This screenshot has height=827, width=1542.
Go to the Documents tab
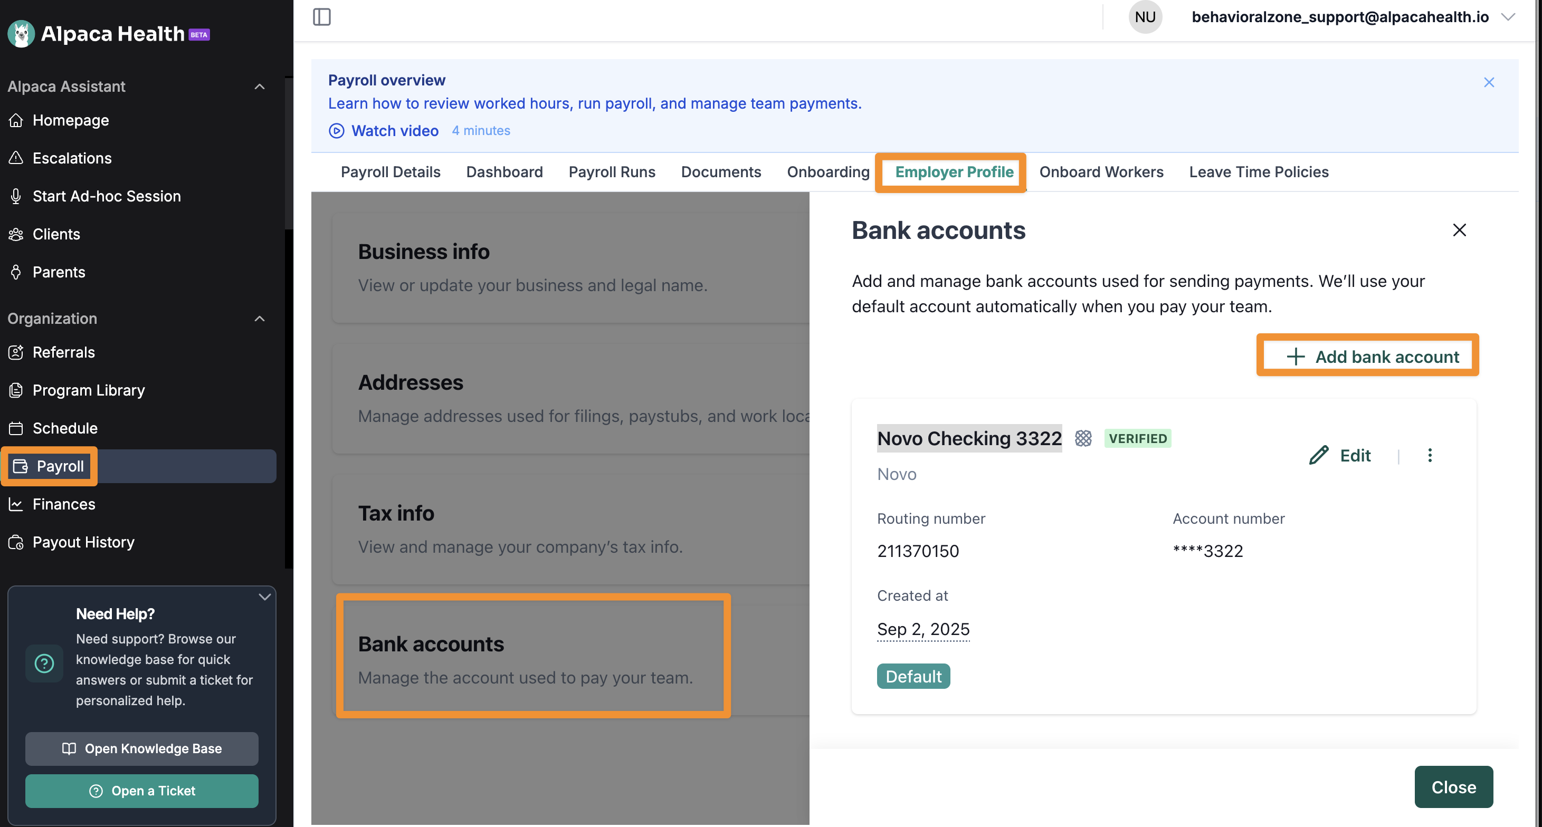pos(721,172)
